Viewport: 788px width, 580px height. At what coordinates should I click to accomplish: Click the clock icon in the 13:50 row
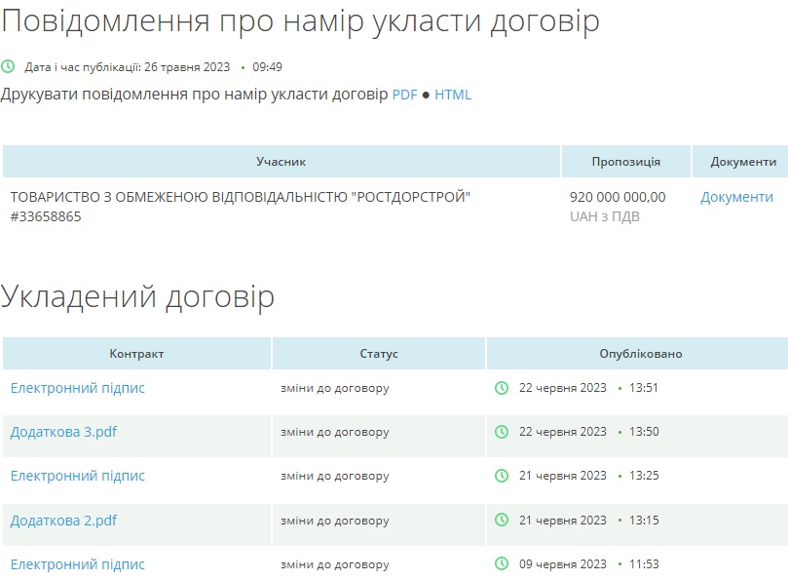pyautogui.click(x=502, y=432)
